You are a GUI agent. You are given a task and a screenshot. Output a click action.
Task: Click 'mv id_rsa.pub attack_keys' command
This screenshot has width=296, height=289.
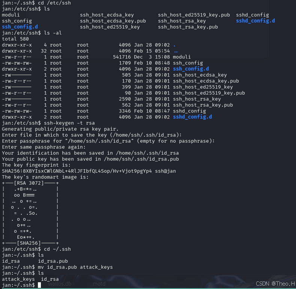pos(75,267)
